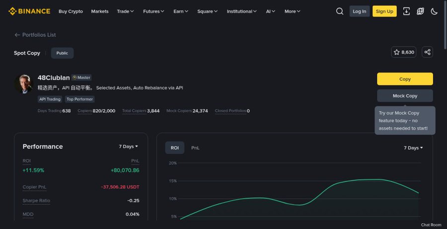The height and width of the screenshot is (229, 447).
Task: Click the ROI label in Performance
Action: (26, 161)
